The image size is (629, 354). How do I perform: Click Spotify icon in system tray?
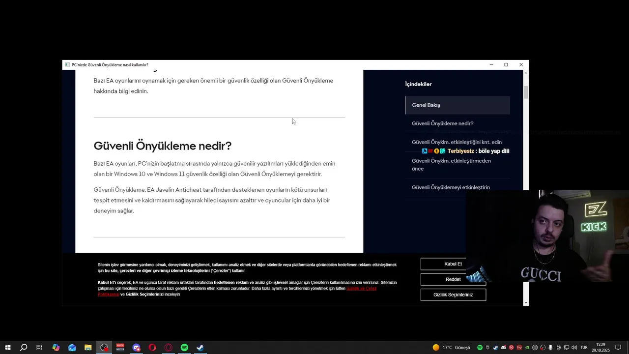coord(480,348)
